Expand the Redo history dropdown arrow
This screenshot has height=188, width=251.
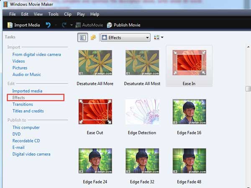72,25
